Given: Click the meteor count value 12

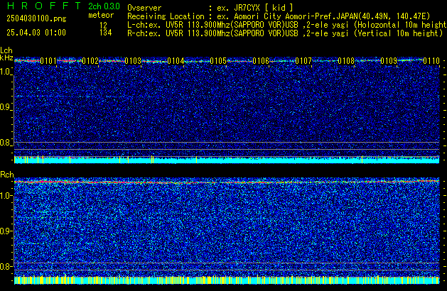Looking at the screenshot, I should [x=104, y=26].
